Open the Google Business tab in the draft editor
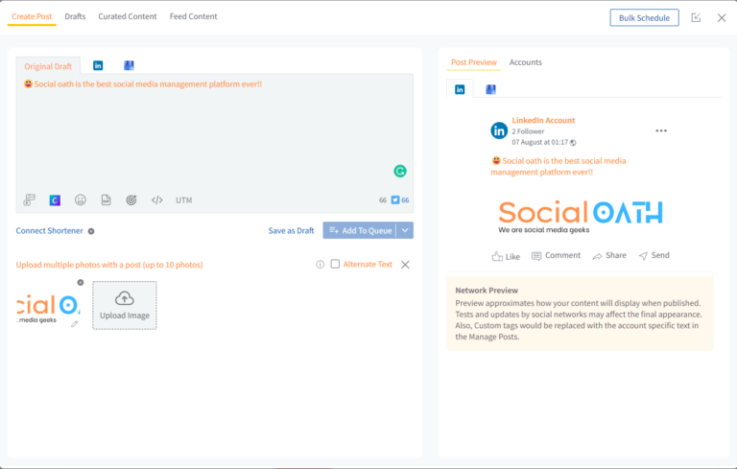Image resolution: width=737 pixels, height=469 pixels. coord(129,65)
